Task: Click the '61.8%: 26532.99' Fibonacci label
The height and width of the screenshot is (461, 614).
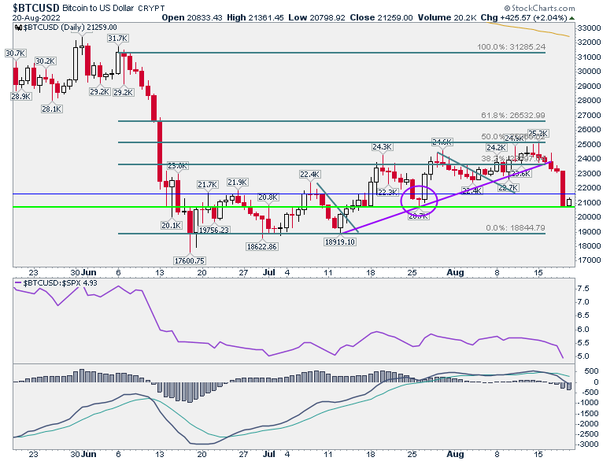Action: 513,116
